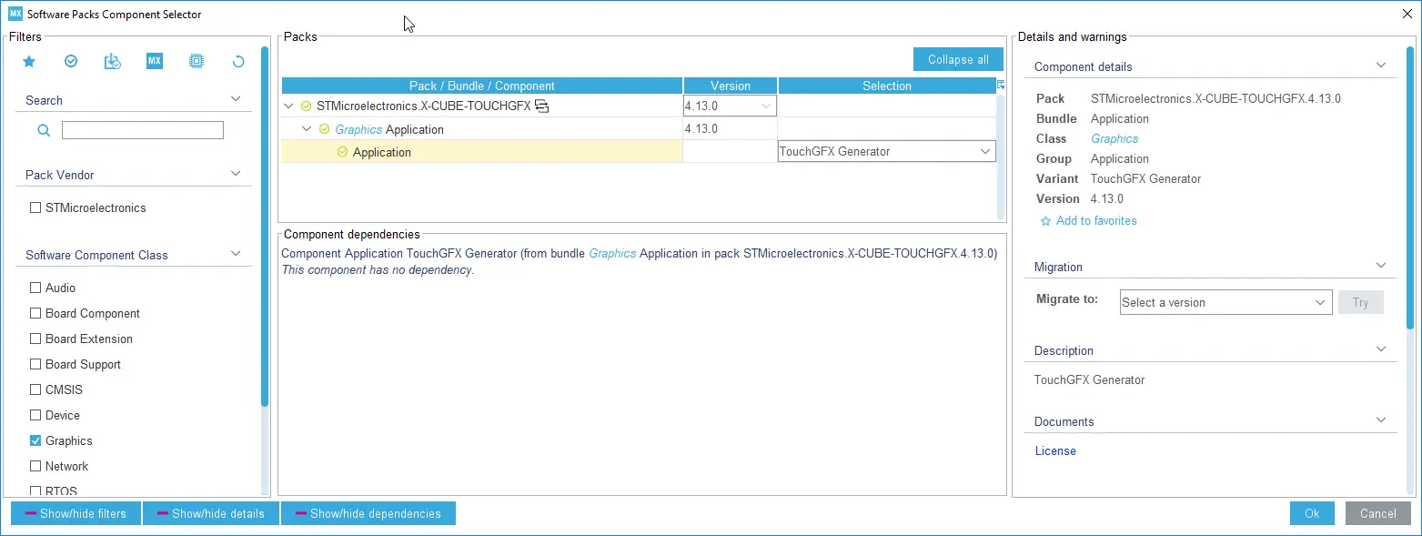Viewport: 1422px width, 536px height.
Task: Click the reset filters circular arrow icon
Action: [238, 62]
